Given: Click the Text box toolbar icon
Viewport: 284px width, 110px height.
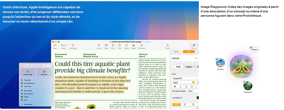Looking at the screenshot, I should click(x=120, y=45).
